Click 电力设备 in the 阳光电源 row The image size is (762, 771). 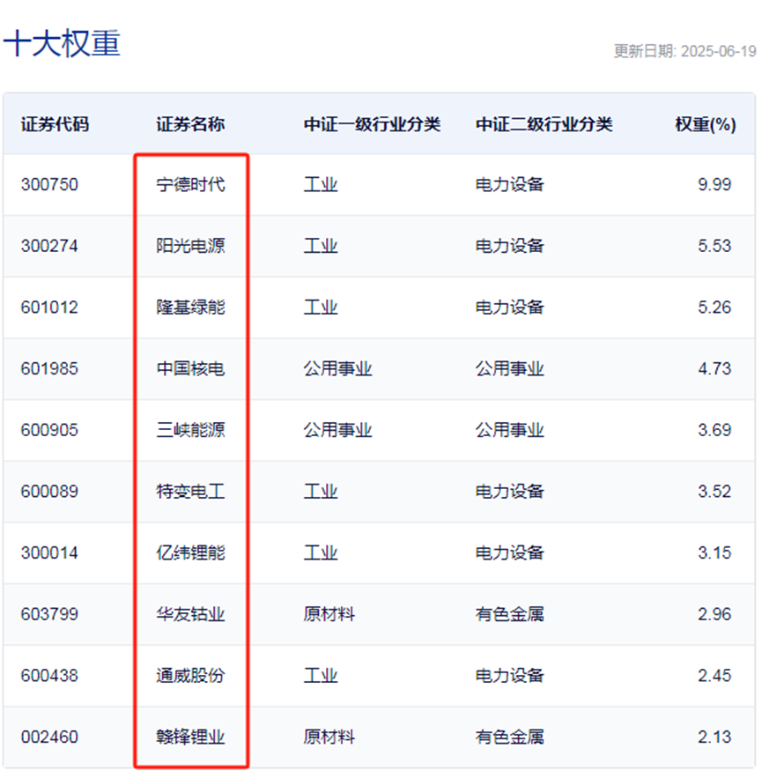[509, 246]
